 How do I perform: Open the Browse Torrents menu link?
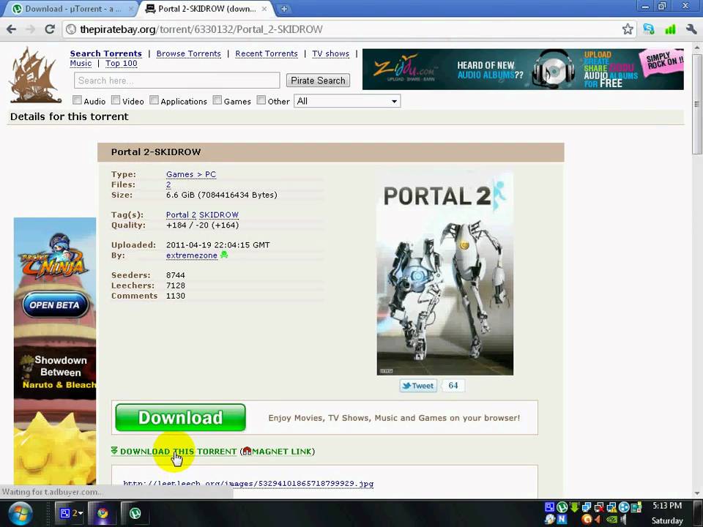[189, 53]
